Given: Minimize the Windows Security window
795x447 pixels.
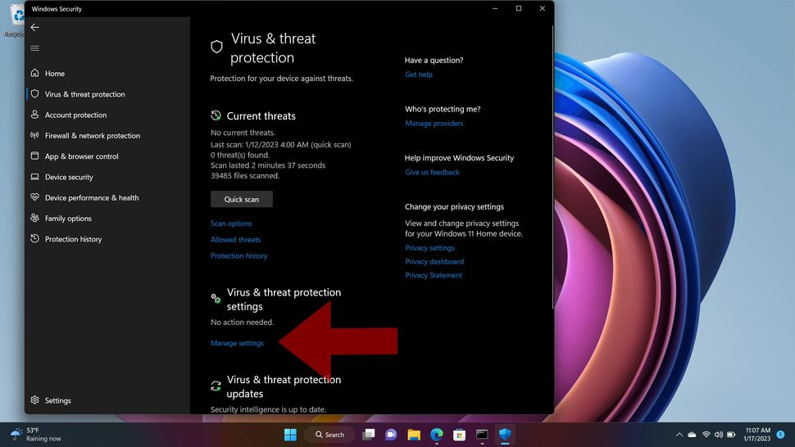Looking at the screenshot, I should pyautogui.click(x=495, y=8).
